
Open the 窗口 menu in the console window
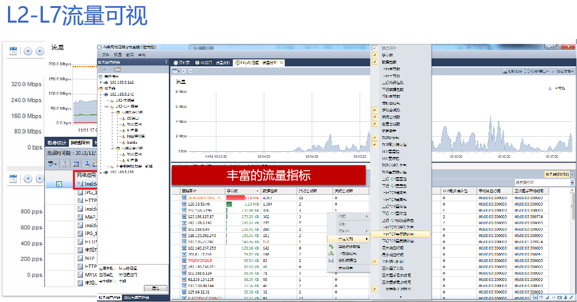(129, 54)
